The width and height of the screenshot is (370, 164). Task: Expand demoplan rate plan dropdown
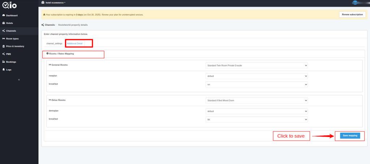click(x=256, y=111)
